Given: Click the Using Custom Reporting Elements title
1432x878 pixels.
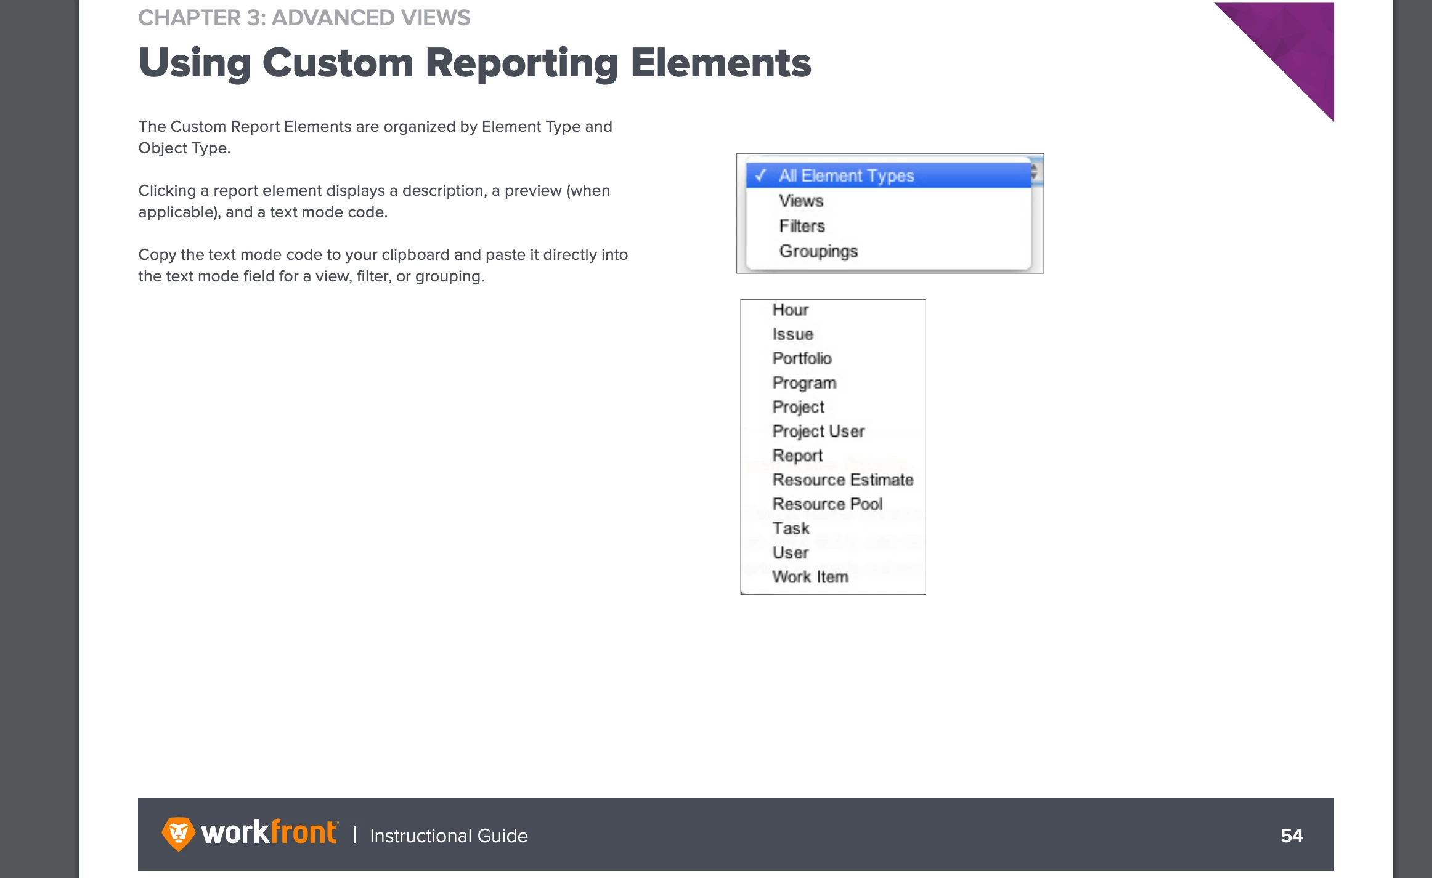Looking at the screenshot, I should (x=474, y=63).
